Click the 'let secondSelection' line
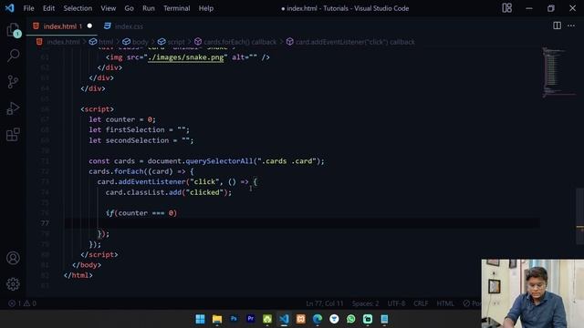 (x=141, y=140)
